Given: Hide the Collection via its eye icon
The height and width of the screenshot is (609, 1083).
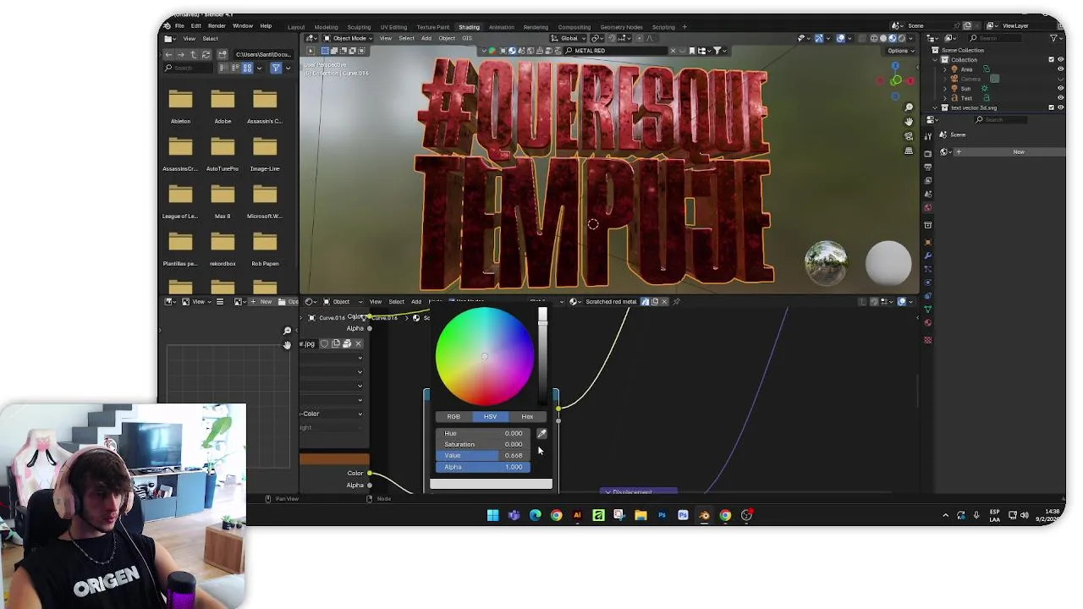Looking at the screenshot, I should 1061,60.
